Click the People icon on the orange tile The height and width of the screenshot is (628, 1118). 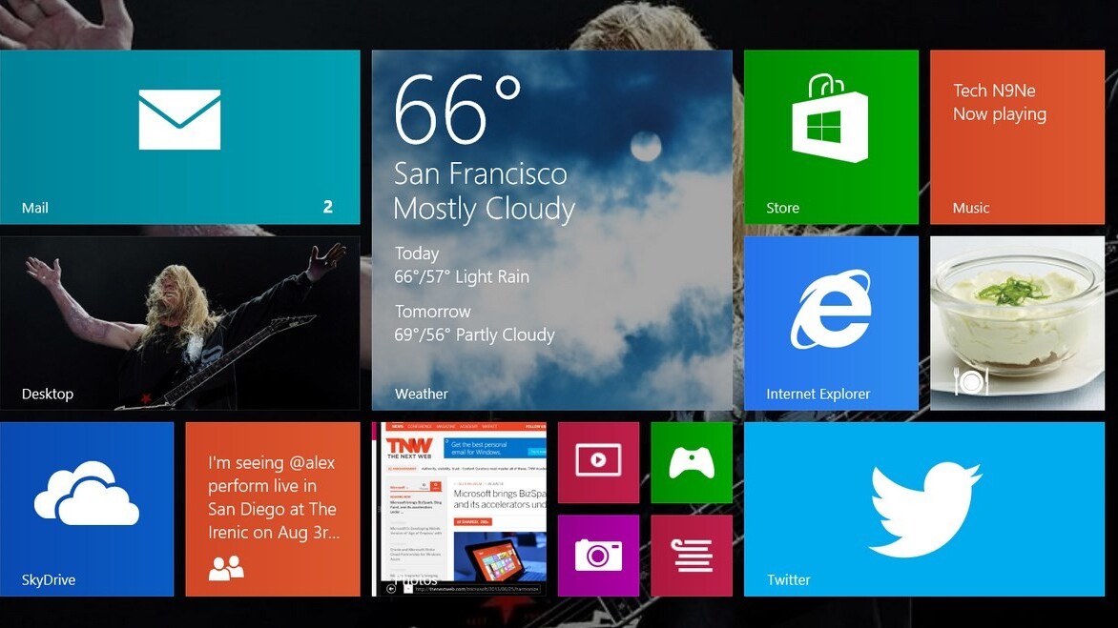click(x=226, y=569)
